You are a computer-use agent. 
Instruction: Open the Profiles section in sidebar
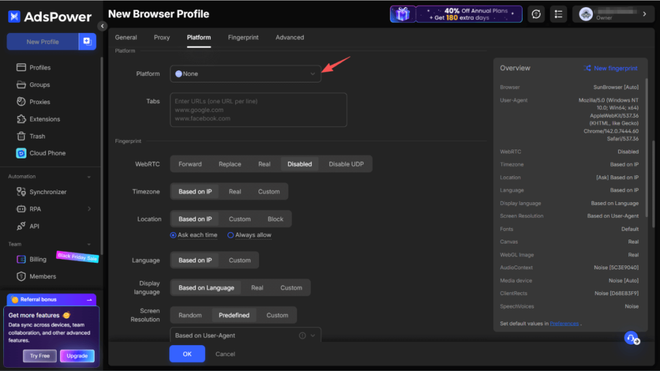pyautogui.click(x=39, y=68)
